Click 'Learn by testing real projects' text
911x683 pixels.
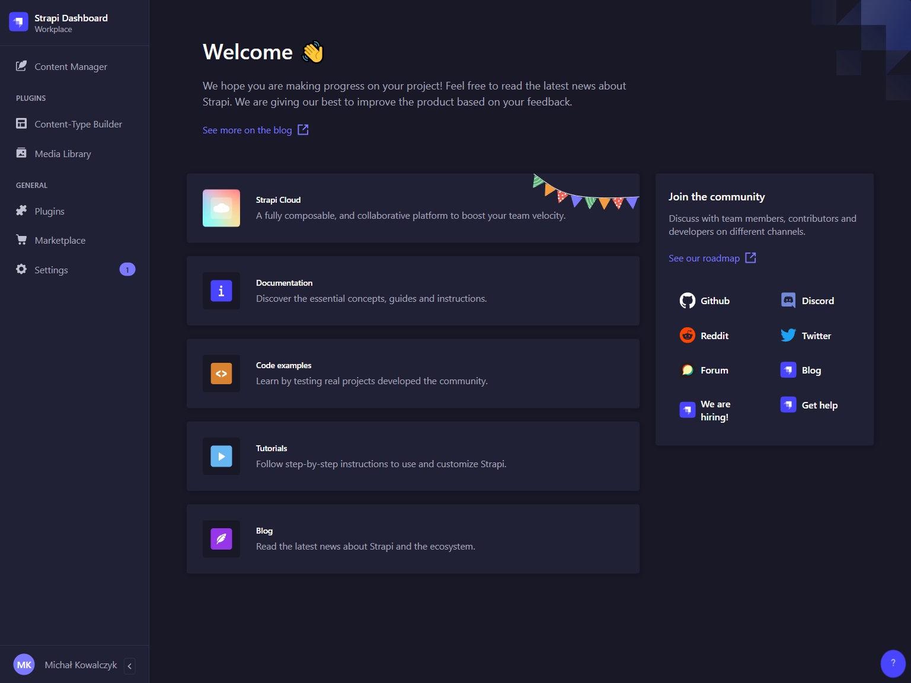tap(372, 381)
